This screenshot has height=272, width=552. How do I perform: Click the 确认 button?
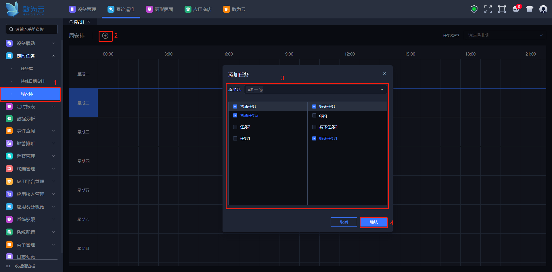tap(373, 222)
